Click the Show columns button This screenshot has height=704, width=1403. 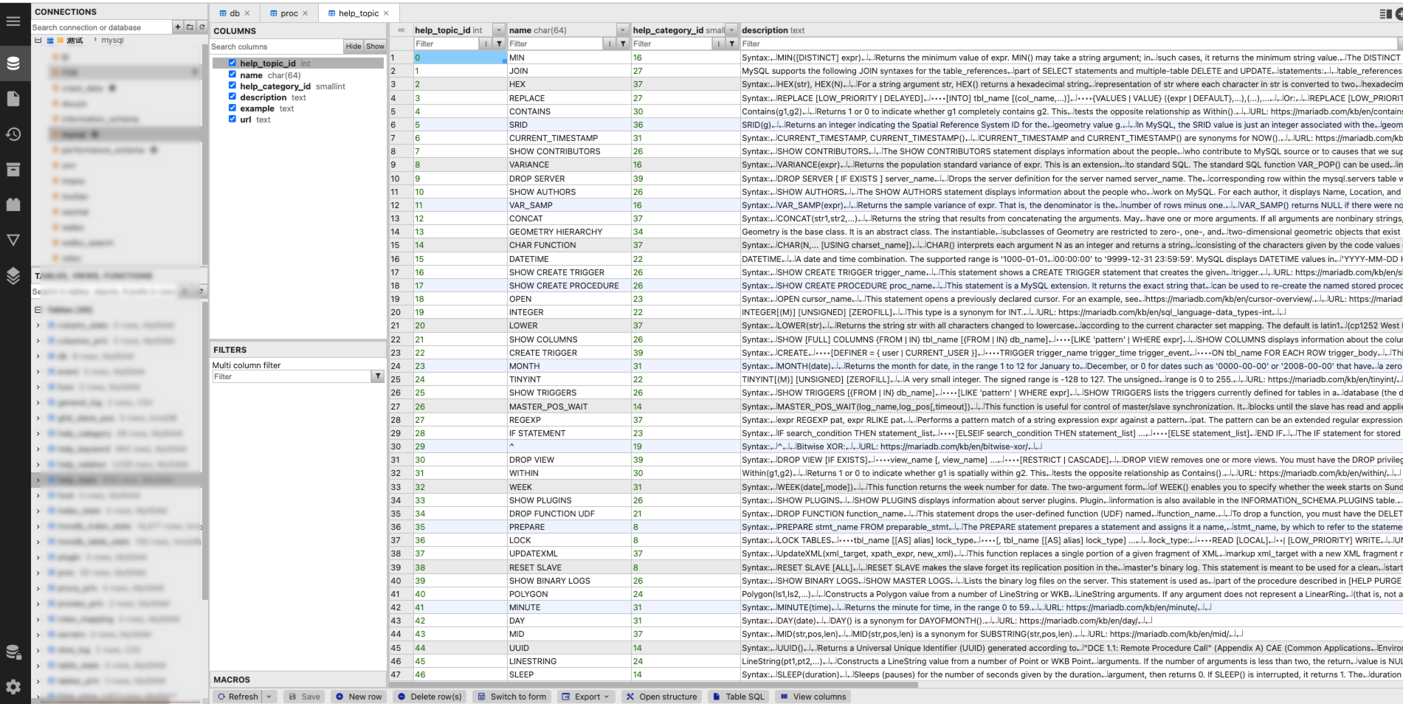375,46
